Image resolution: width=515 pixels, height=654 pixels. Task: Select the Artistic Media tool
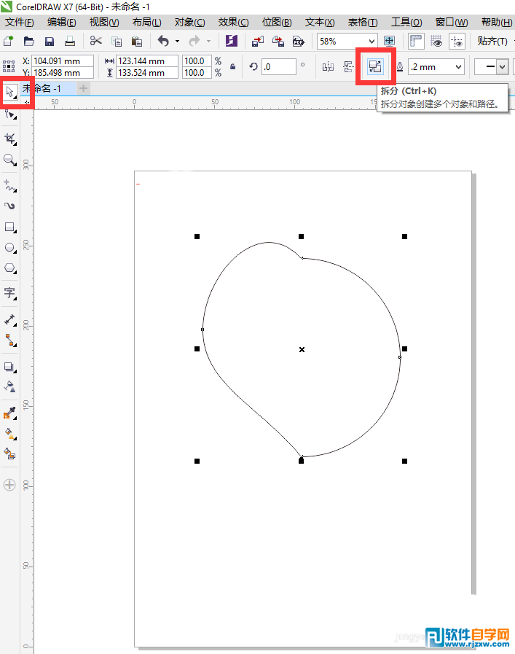point(9,206)
